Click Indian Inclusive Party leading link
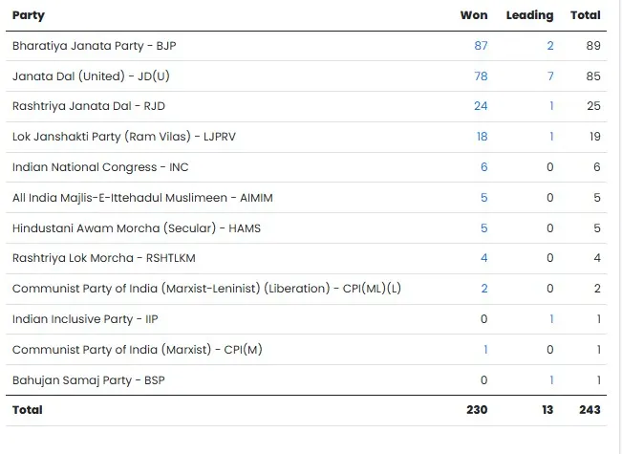 click(551, 319)
